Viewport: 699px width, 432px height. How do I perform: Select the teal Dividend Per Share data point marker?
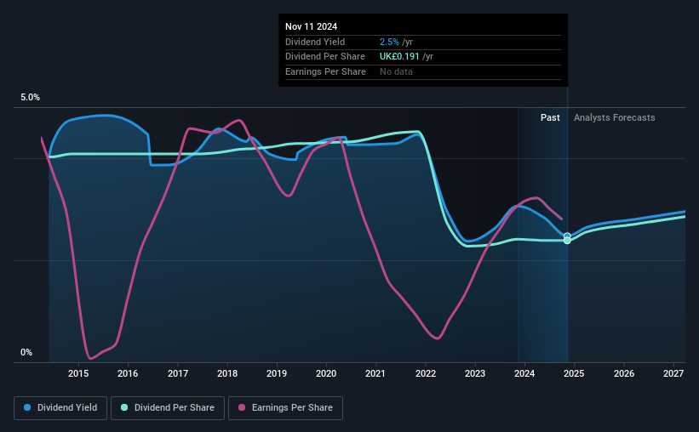pos(567,241)
